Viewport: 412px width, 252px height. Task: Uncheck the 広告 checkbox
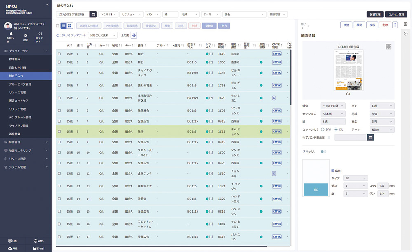pyautogui.click(x=332, y=171)
